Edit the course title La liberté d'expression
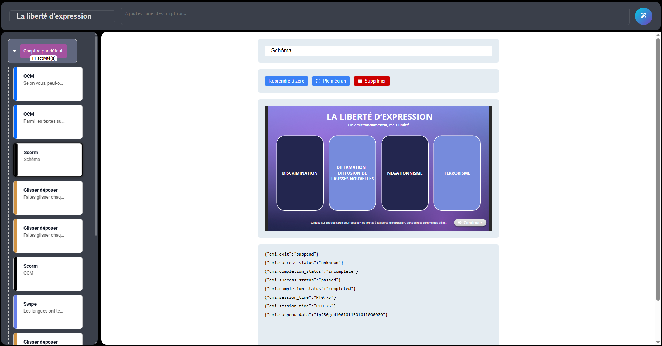This screenshot has height=346, width=662. tap(62, 16)
